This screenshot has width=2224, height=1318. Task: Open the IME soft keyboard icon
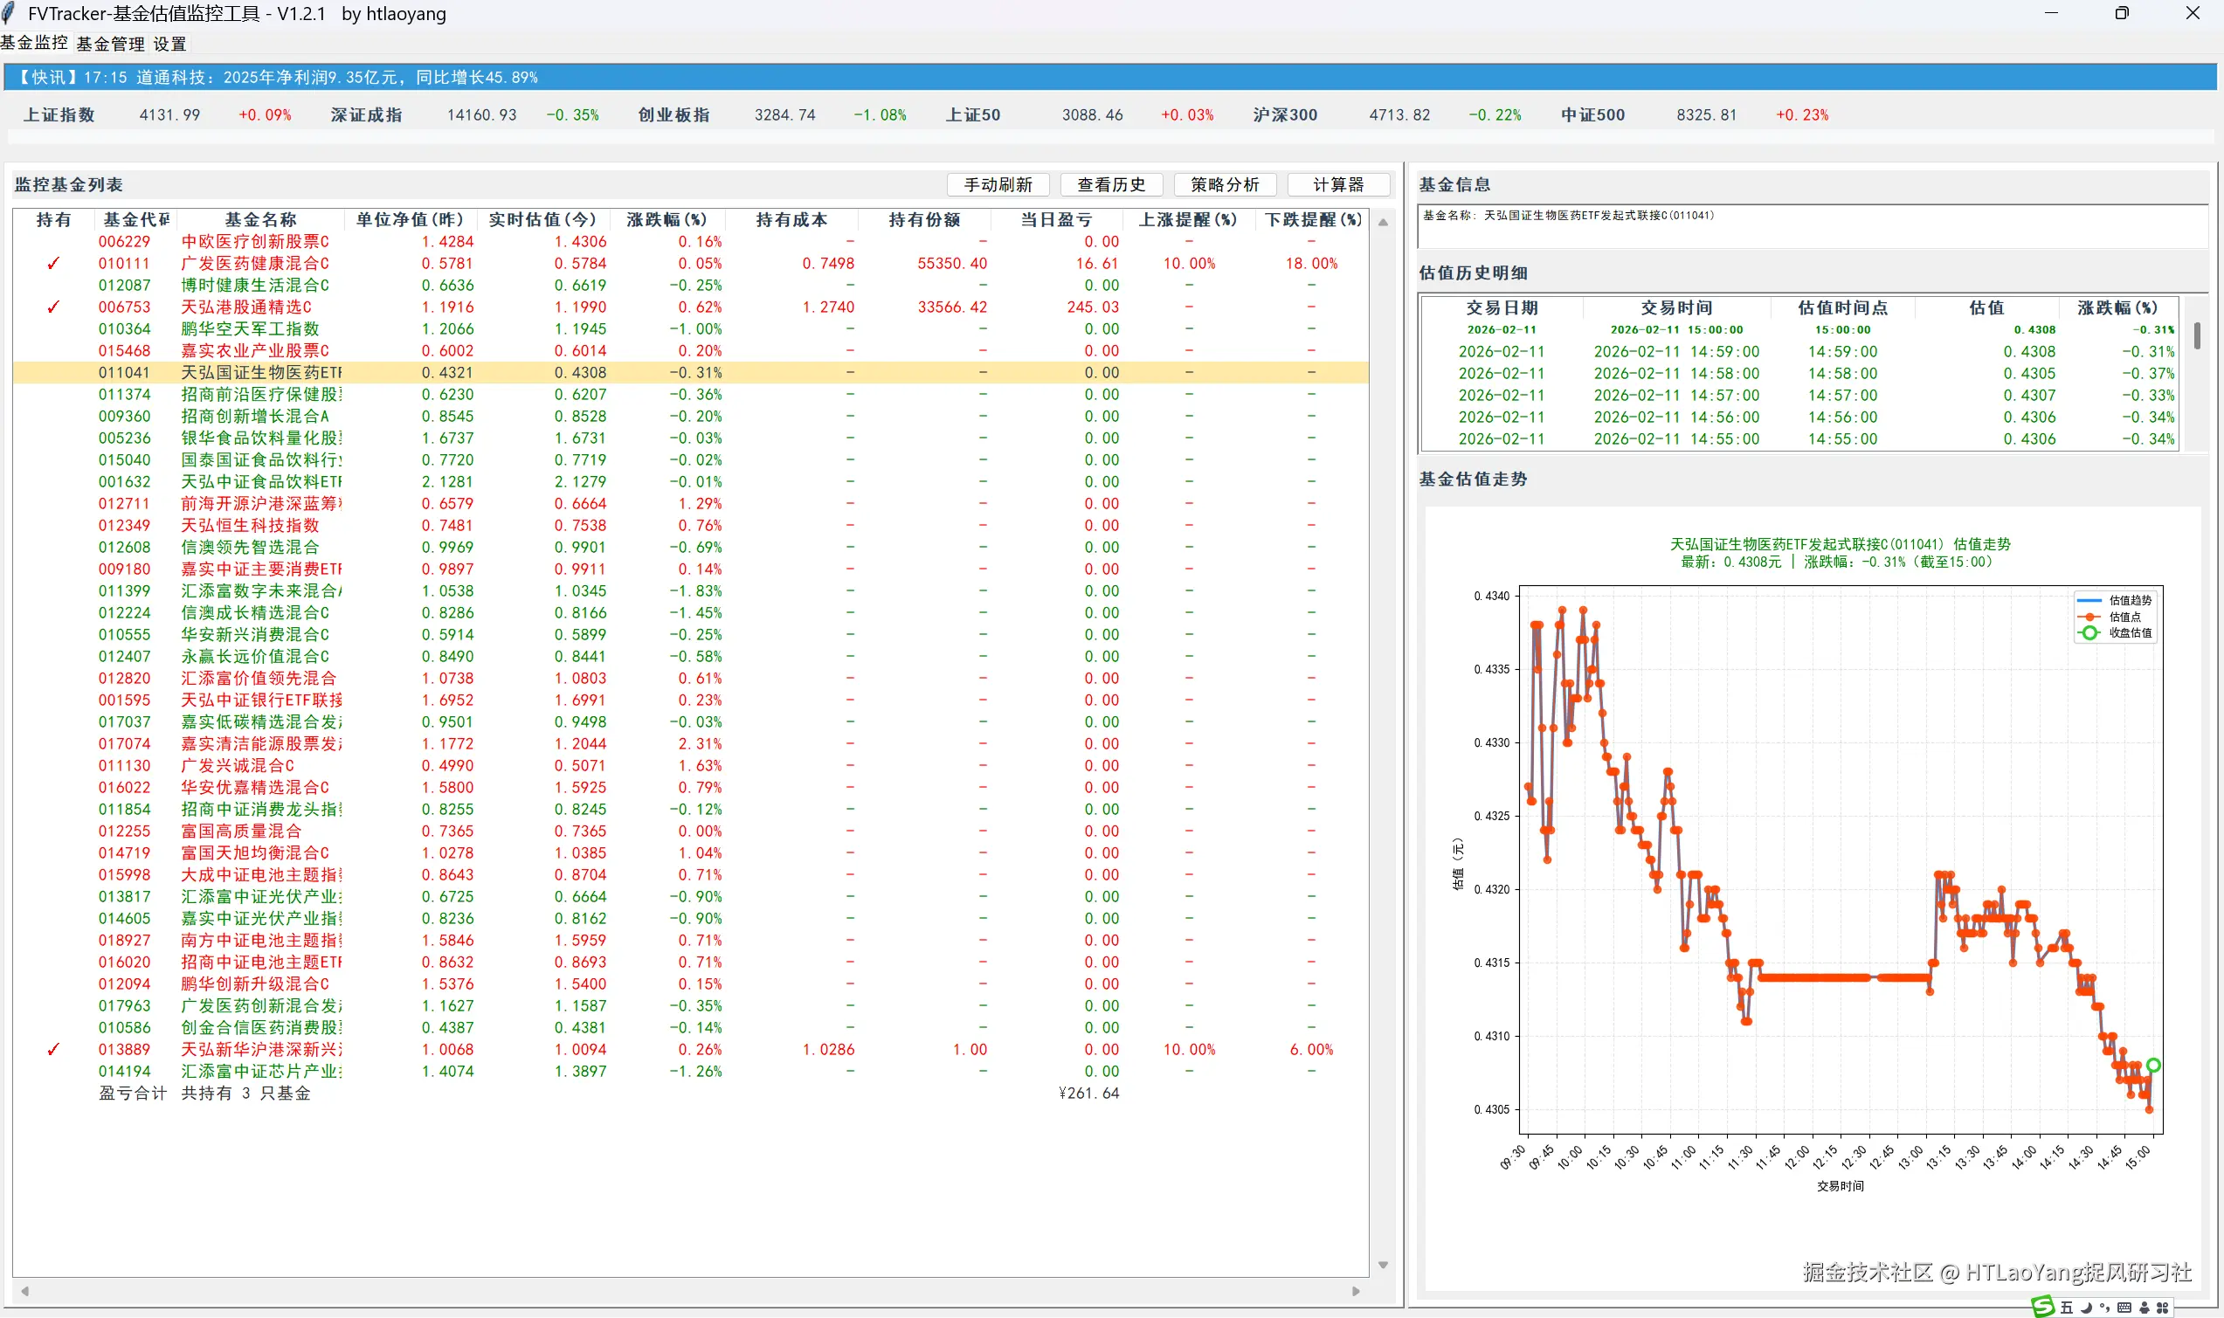point(2124,1308)
